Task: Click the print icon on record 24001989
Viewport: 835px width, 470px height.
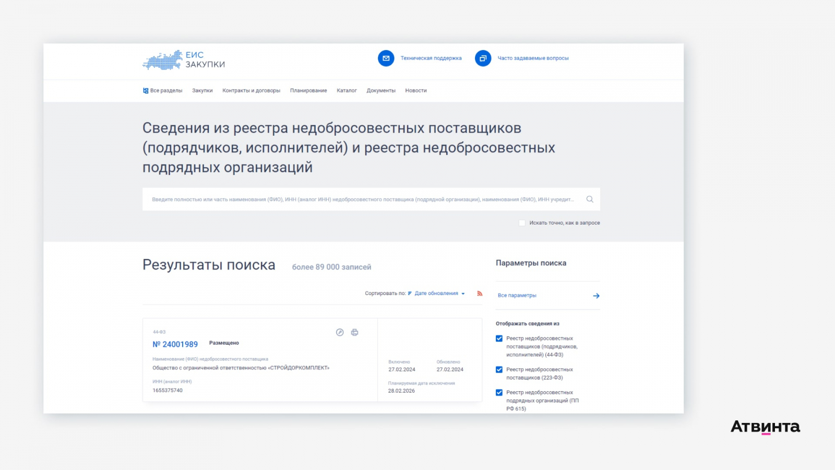Action: (355, 332)
